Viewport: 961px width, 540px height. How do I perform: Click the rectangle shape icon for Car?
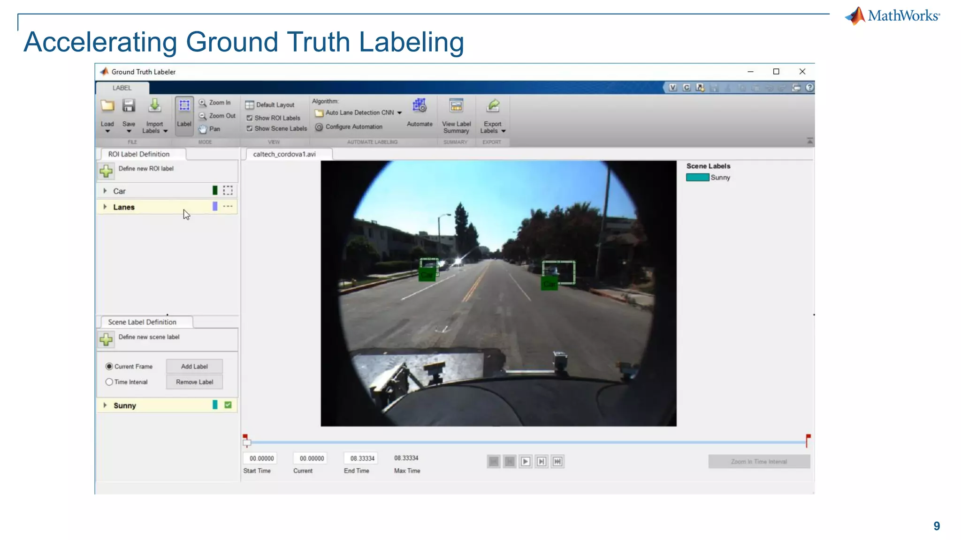pos(228,190)
